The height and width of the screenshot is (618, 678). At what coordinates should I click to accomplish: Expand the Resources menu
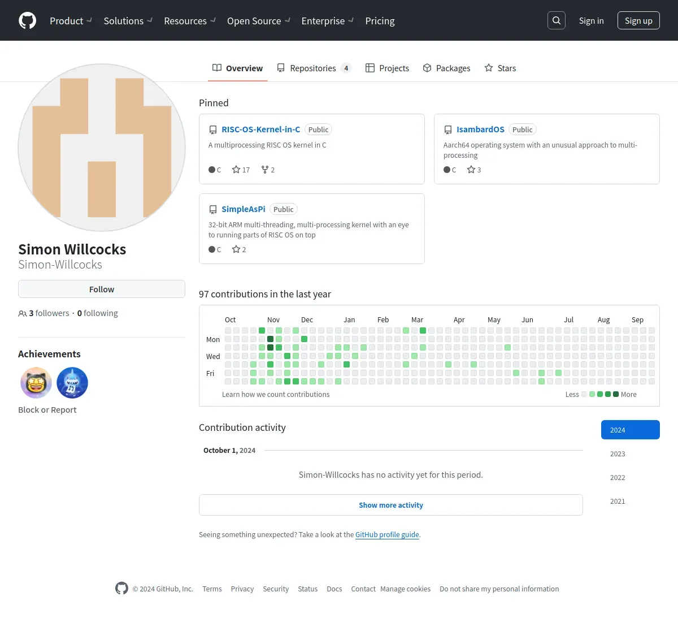point(190,21)
